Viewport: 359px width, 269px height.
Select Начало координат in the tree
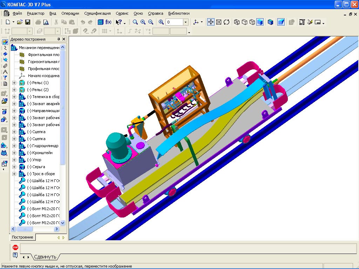pyautogui.click(x=43, y=76)
